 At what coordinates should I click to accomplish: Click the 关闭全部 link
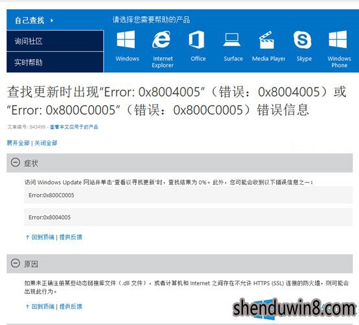[x=46, y=143]
